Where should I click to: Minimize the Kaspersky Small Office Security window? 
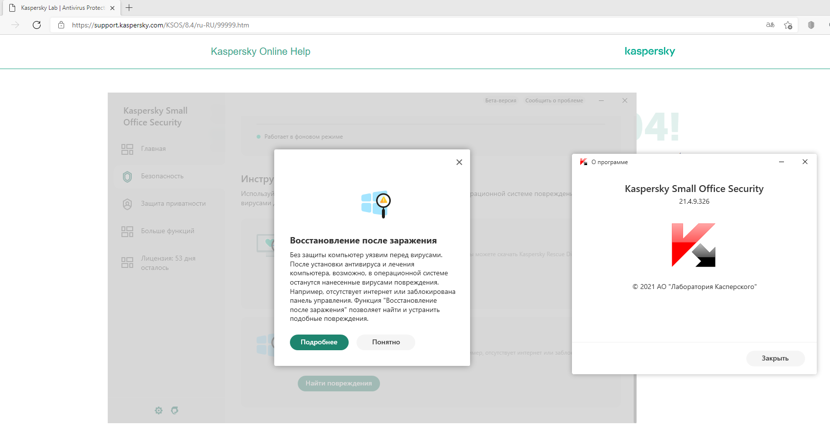click(x=601, y=100)
